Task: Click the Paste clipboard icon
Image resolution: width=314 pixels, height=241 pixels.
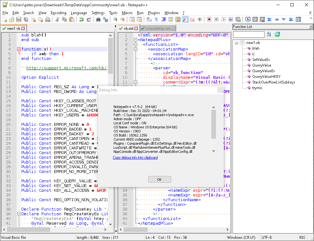Action: pyautogui.click(x=72, y=19)
